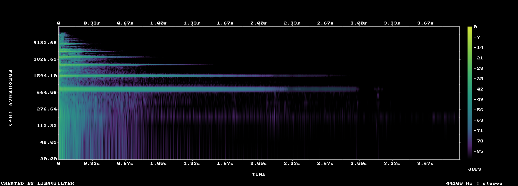Click the -42 value on the dBFS scale
The height and width of the screenshot is (186, 518).
tap(478, 89)
